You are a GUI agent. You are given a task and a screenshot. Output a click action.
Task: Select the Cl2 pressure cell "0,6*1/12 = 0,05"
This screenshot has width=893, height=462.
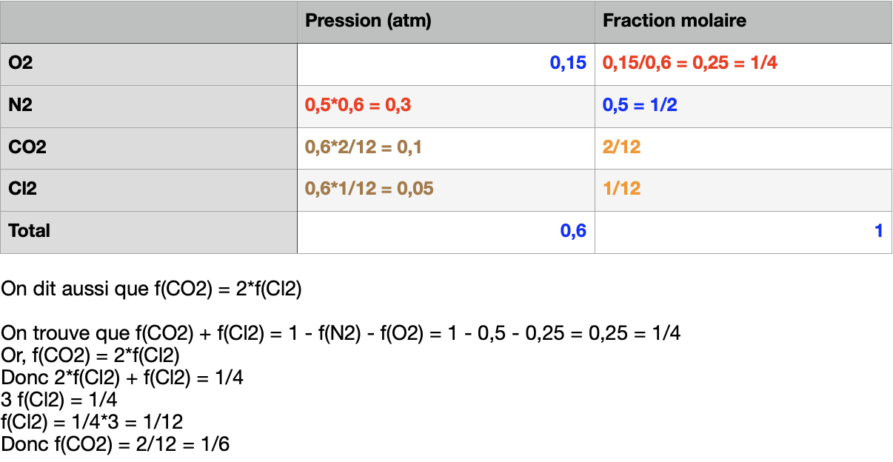[369, 190]
